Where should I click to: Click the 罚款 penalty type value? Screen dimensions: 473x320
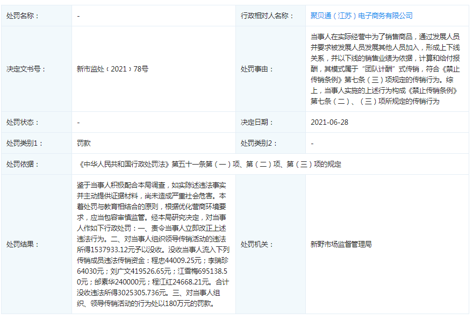click(x=84, y=144)
